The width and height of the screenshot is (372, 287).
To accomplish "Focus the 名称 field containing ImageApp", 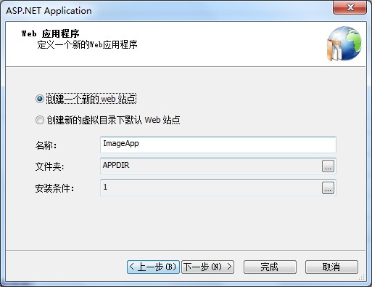I will point(218,145).
